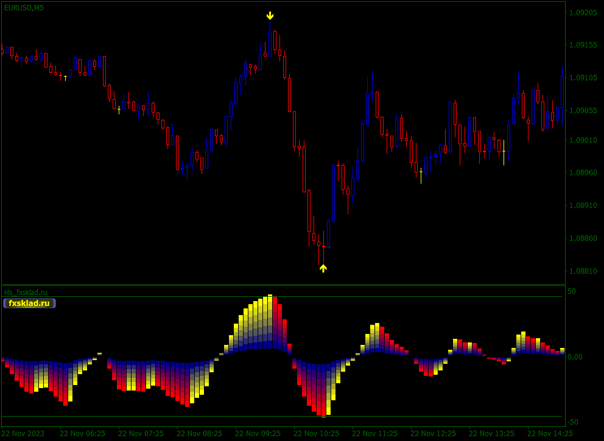Click the 1.09205 price scale label

(583, 12)
